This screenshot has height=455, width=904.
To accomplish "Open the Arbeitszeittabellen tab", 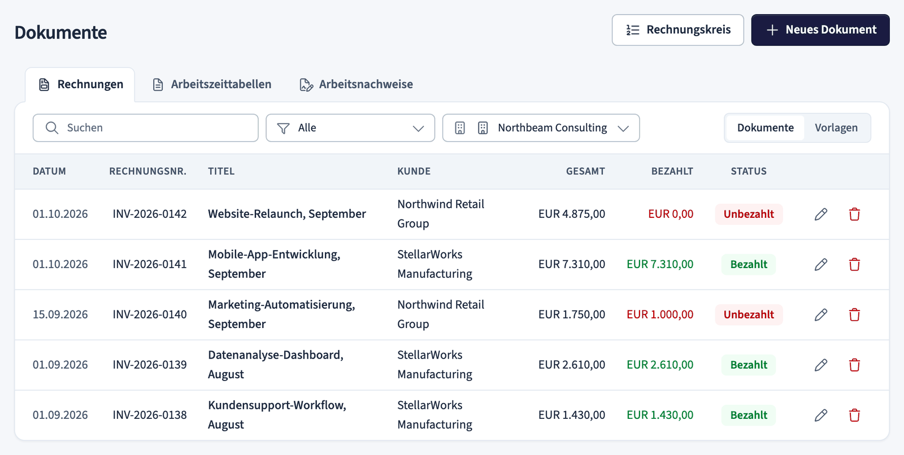I will pos(212,85).
